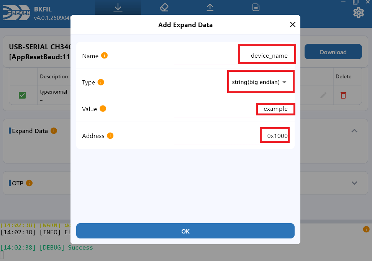Switch to the erase tab

[164, 8]
